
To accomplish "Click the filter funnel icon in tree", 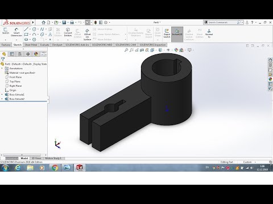I will coord(3,59).
